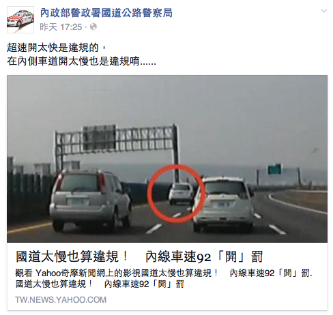This screenshot has height=315, width=333.
Task: Click the silver SUV in the photo
Action: click(x=91, y=200)
